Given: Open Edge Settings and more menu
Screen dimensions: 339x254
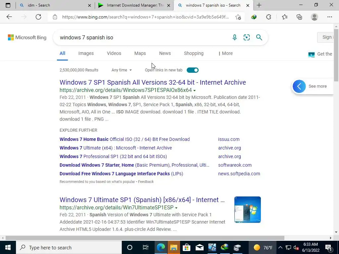Looking at the screenshot, I should [329, 17].
